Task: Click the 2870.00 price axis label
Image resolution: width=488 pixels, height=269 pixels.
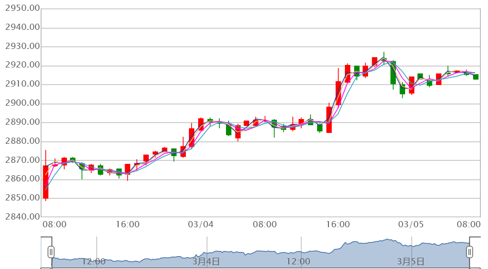Action: click(23, 160)
